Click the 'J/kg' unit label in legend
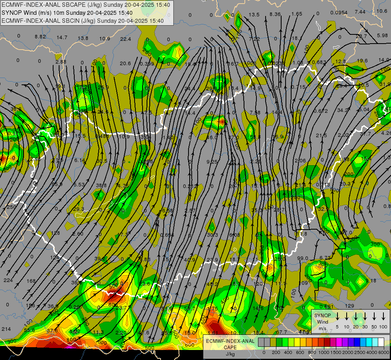Viewport: 391px width, 360px height. click(x=230, y=354)
